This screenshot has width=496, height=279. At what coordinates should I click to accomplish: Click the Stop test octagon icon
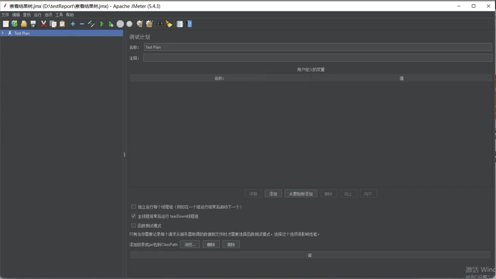pyautogui.click(x=120, y=24)
